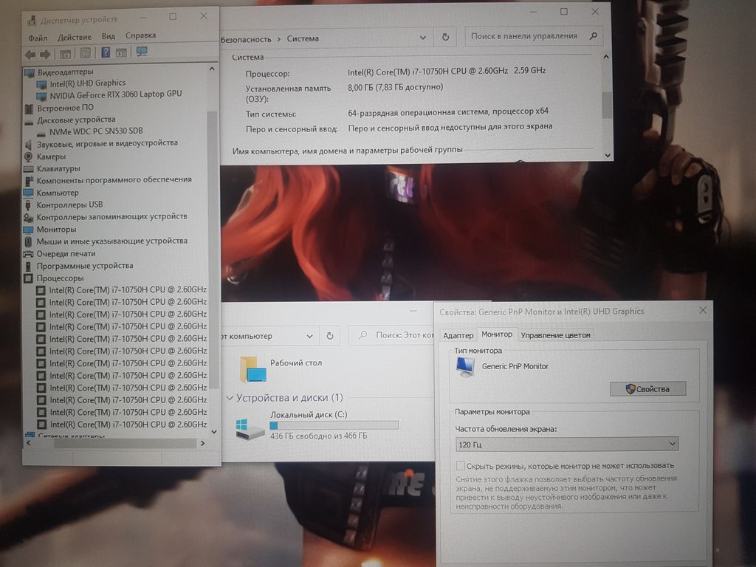
Task: Open the screen refresh rate 120 Гц dropdown
Action: [566, 444]
